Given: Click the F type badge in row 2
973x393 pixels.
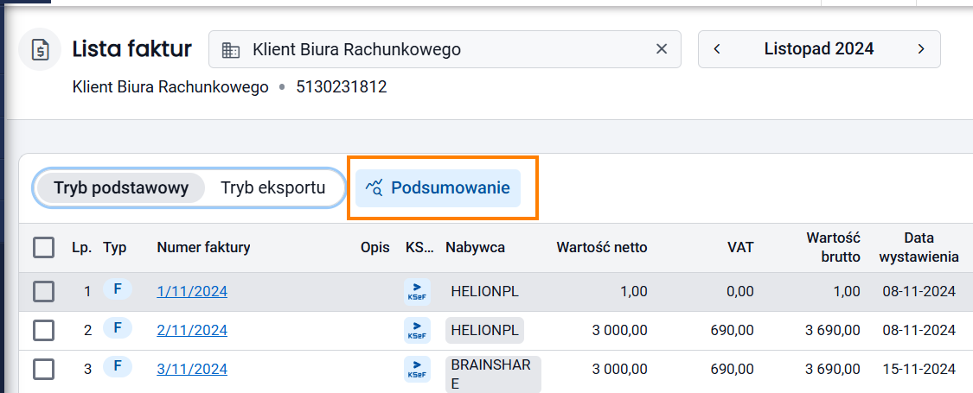Looking at the screenshot, I should click(x=118, y=328).
